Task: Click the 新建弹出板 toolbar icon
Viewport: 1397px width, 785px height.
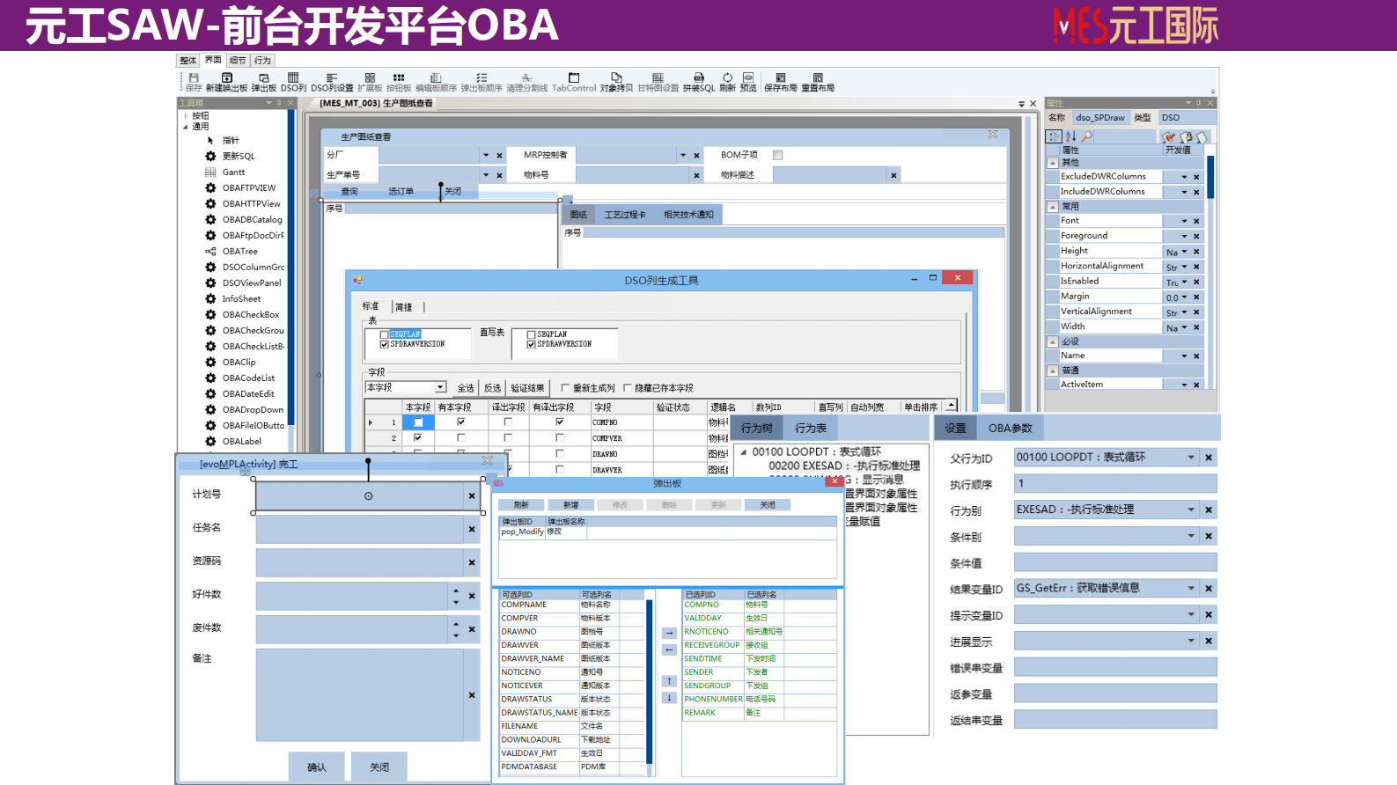Action: (226, 83)
